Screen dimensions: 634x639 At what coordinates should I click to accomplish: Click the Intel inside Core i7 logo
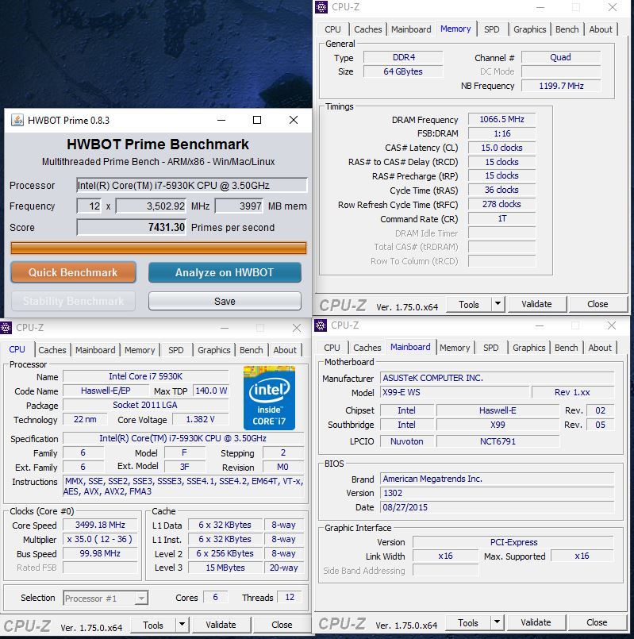click(x=269, y=398)
